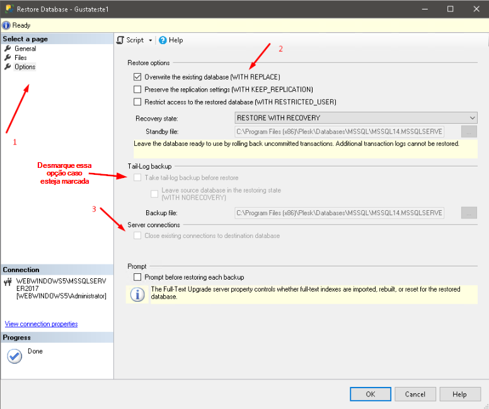Select the General page
Viewport: 489px width, 409px height.
tap(25, 49)
